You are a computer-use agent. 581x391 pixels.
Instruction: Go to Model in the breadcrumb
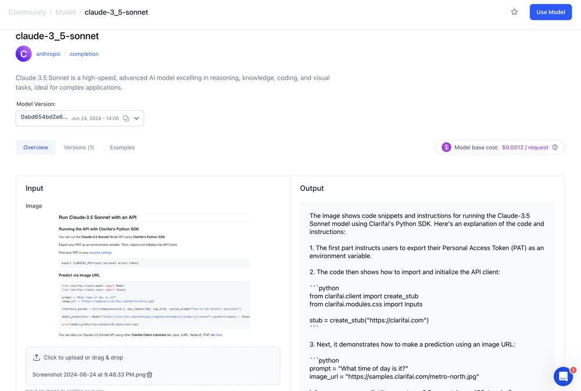(66, 12)
